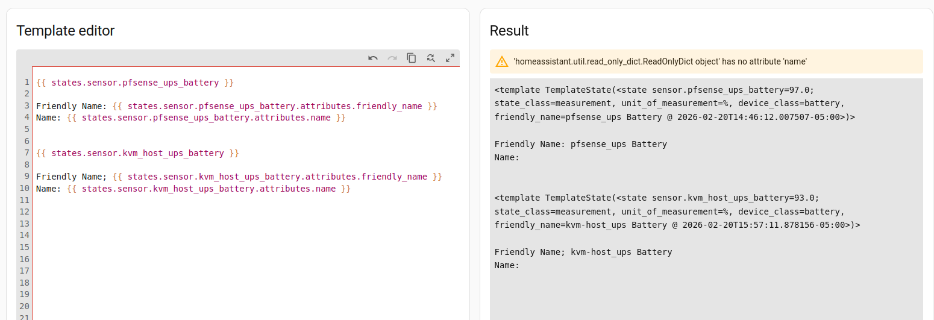Click line number 15 in the gutter
Screen dimensions: 934x320
coord(25,247)
